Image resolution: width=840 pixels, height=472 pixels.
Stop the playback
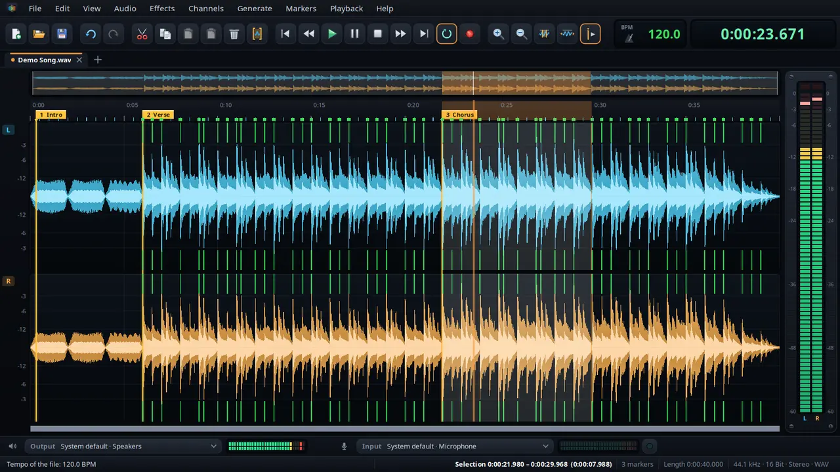click(377, 34)
